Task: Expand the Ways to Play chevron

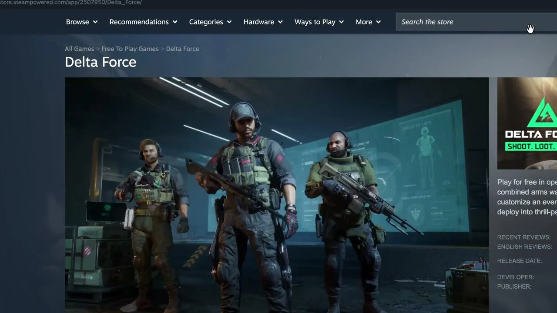Action: (x=342, y=22)
